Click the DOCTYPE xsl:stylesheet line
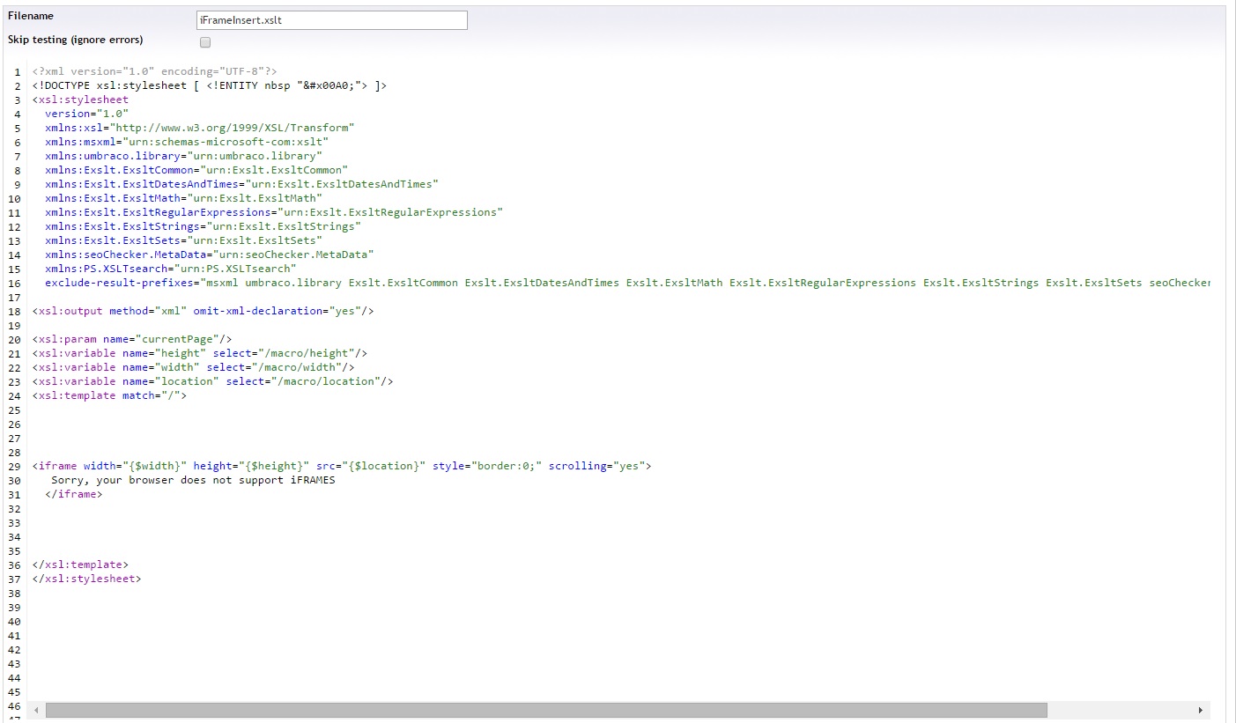The width and height of the screenshot is (1236, 723). [x=209, y=85]
